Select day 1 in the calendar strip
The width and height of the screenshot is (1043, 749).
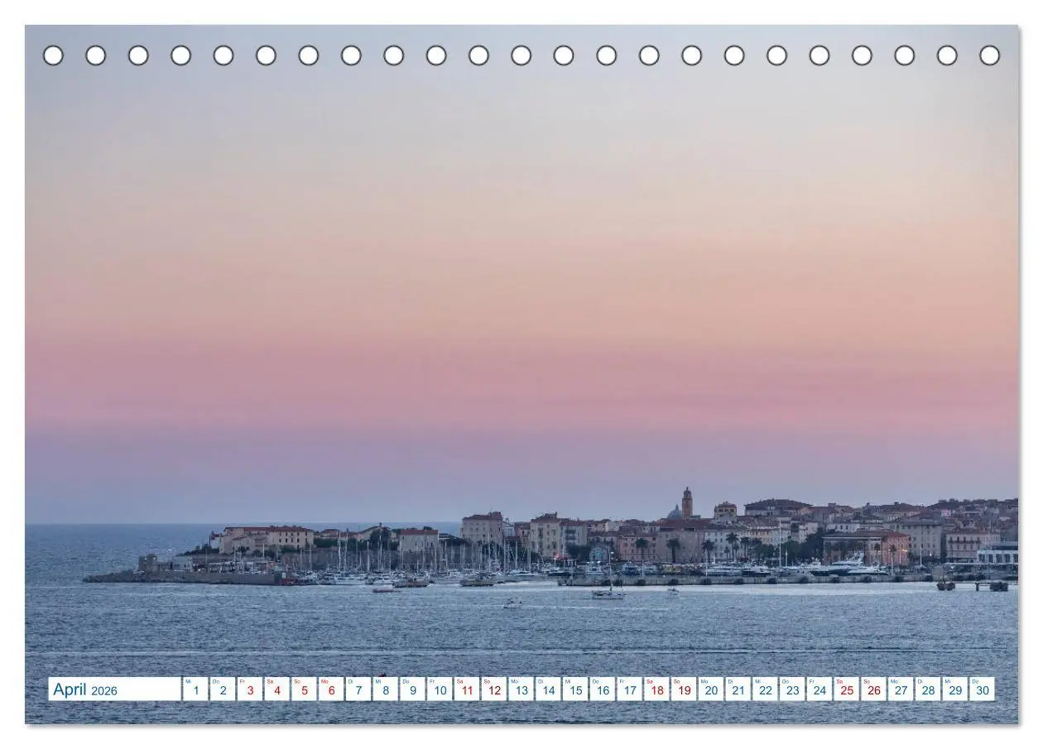pos(195,689)
